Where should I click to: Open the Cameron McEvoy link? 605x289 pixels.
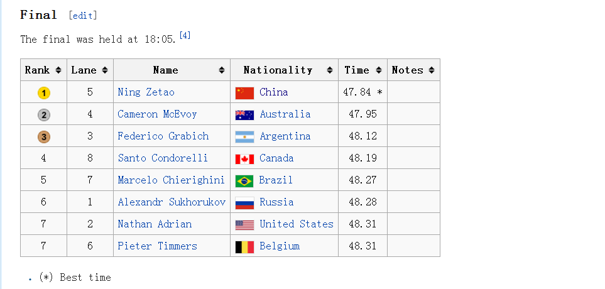click(x=157, y=114)
